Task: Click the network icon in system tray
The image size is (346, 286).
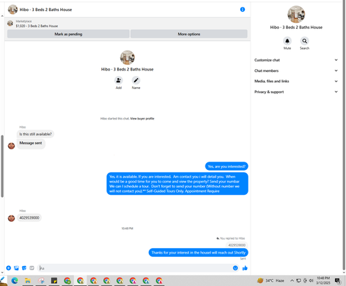Action: pyautogui.click(x=298, y=280)
